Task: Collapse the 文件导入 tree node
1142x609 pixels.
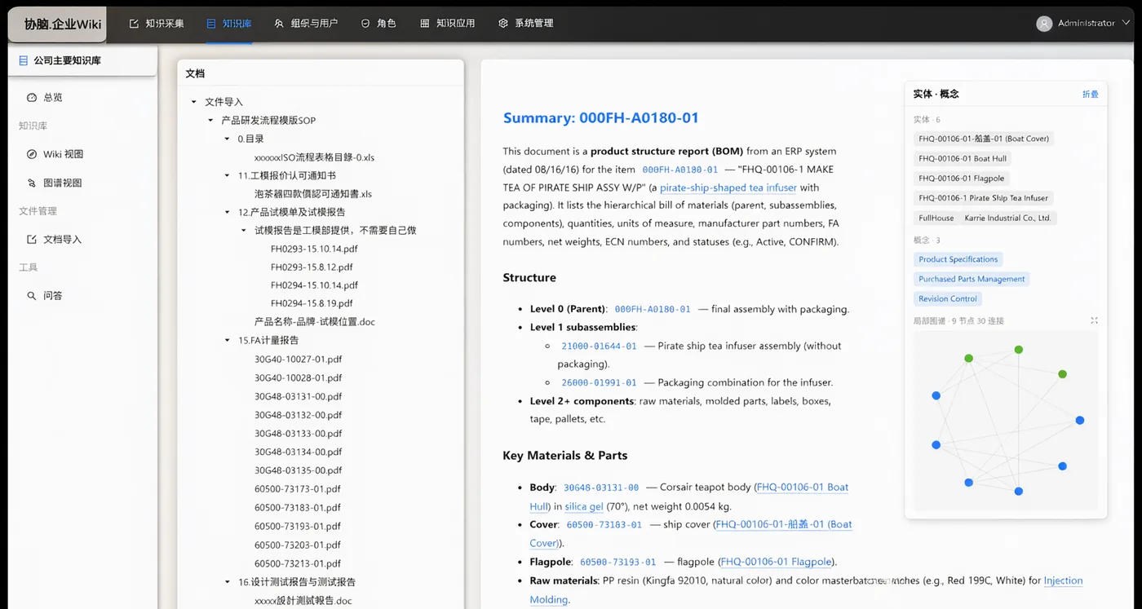Action: [x=194, y=102]
